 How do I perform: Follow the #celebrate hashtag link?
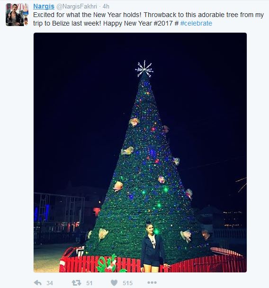(196, 23)
